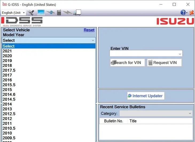Open the English language dropdown
This screenshot has height=142, width=195.
[13, 13]
